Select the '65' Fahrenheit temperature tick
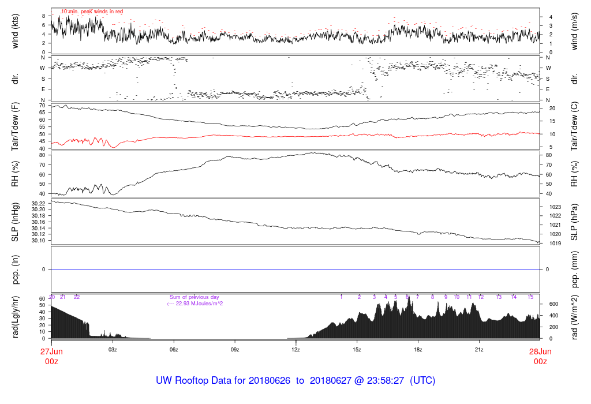This screenshot has width=591, height=404. tap(42, 113)
